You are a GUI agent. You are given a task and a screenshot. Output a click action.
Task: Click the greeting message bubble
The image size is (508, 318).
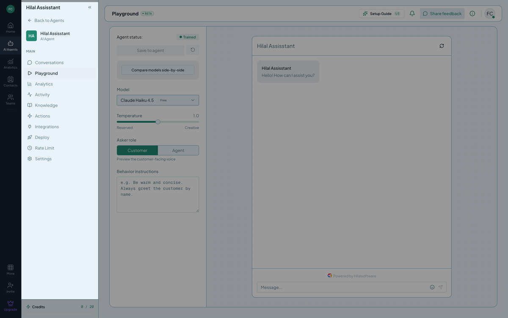point(288,72)
